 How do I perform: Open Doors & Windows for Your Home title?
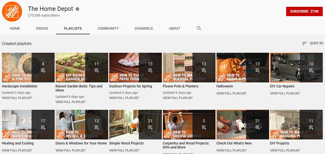[x=81, y=143]
